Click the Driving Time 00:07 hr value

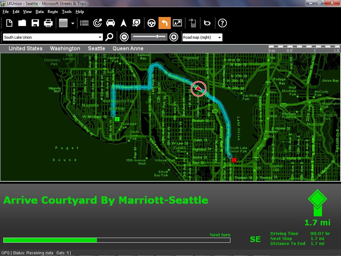320,233
